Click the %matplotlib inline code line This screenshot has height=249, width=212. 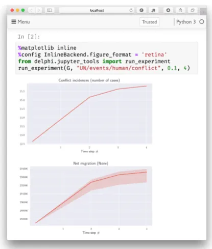[47, 48]
